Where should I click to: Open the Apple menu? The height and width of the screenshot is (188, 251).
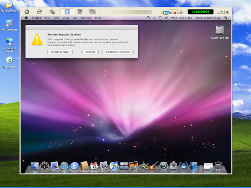[x=26, y=18]
